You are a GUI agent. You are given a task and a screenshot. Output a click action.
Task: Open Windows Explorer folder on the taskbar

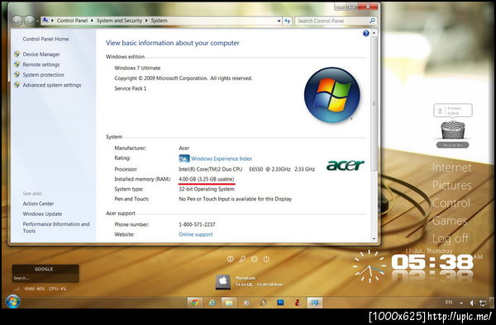[x=229, y=303]
